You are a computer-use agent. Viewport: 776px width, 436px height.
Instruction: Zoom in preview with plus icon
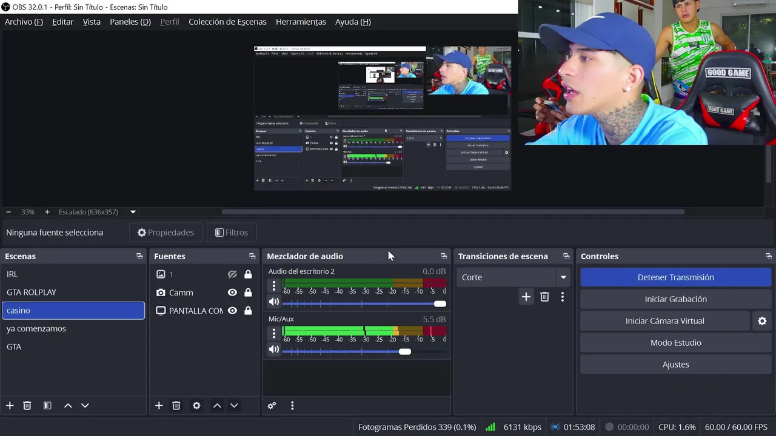(47, 212)
